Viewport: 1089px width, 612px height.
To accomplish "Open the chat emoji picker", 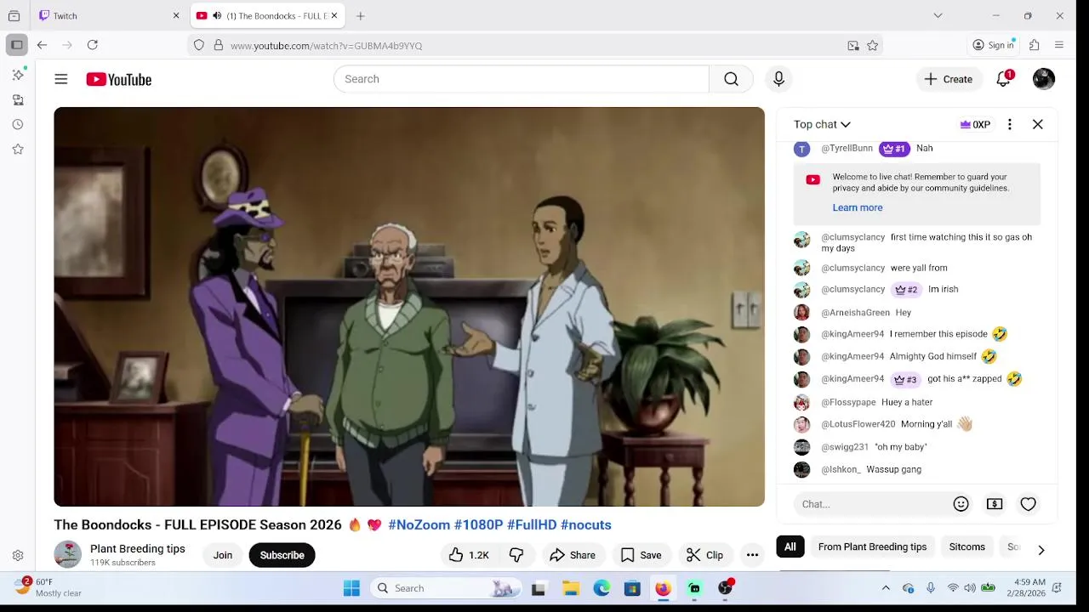I will 961,504.
